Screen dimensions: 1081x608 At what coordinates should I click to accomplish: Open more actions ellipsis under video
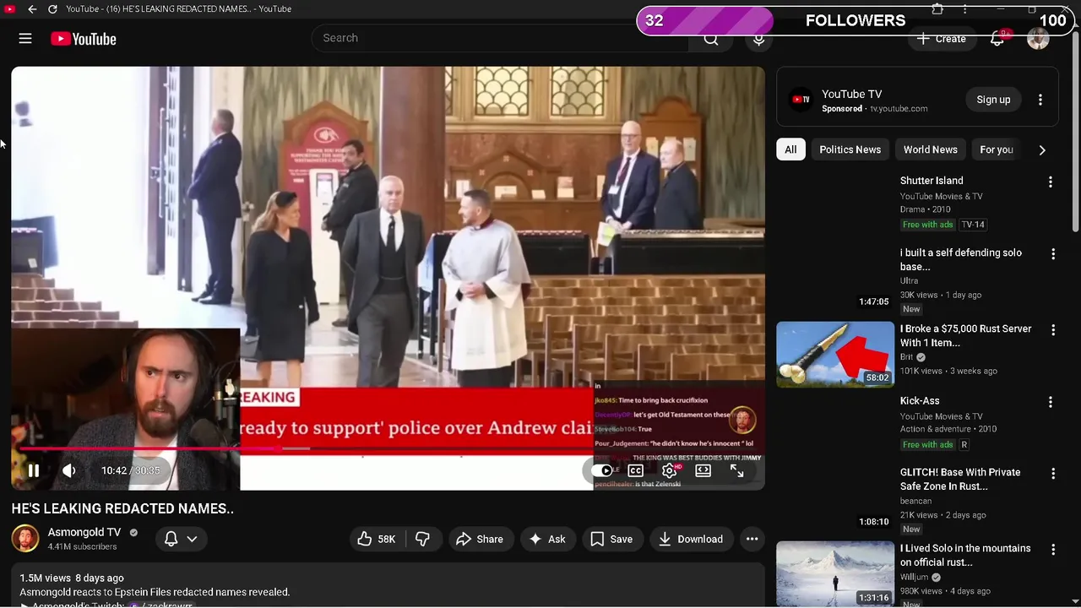(752, 539)
